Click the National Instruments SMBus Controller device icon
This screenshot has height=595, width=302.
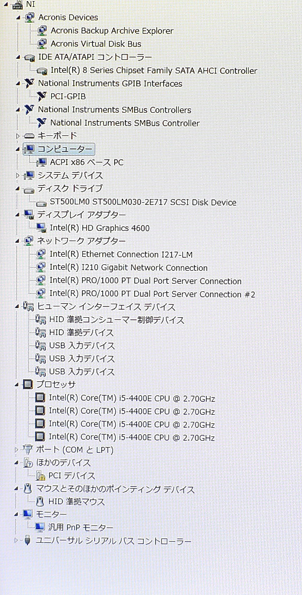[41, 122]
